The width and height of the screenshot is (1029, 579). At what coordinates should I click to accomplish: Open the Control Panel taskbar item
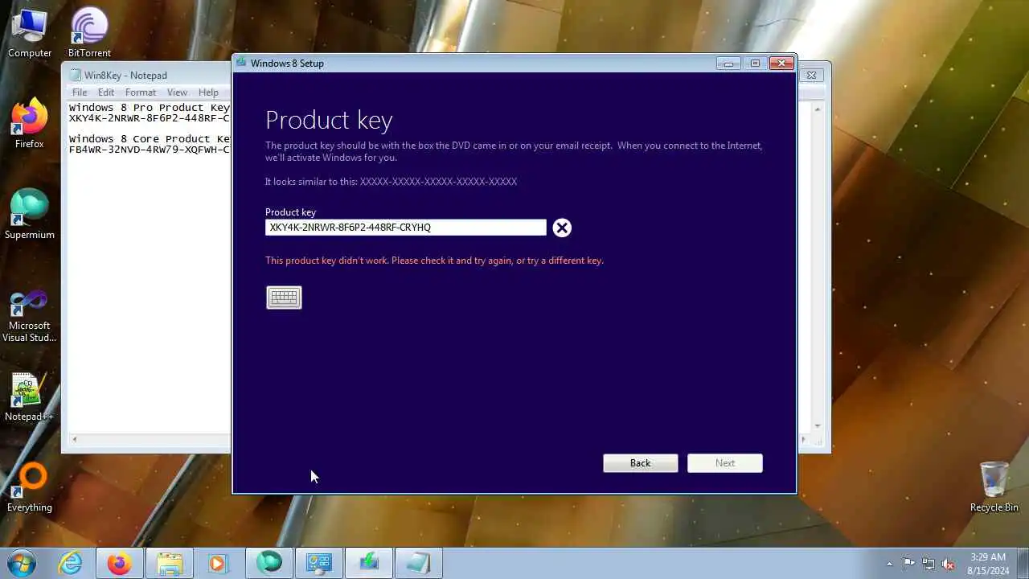click(x=319, y=563)
